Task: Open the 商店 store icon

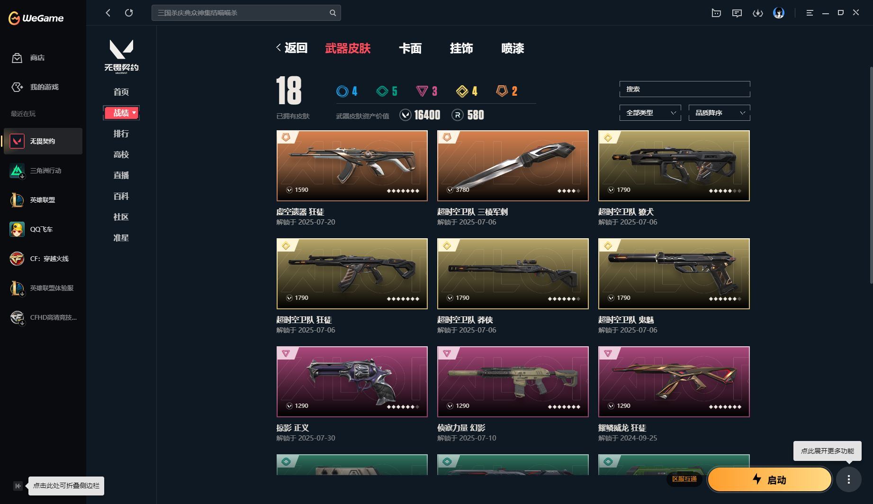Action: [17, 58]
